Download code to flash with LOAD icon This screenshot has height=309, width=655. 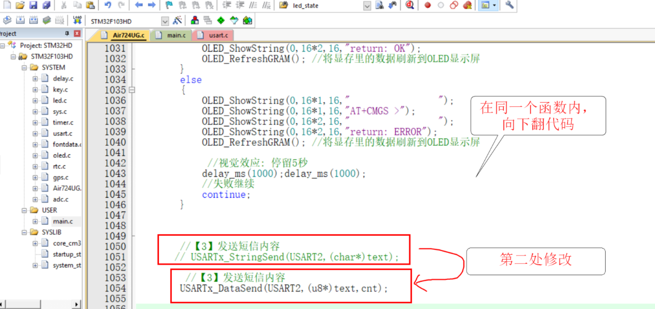pyautogui.click(x=77, y=20)
